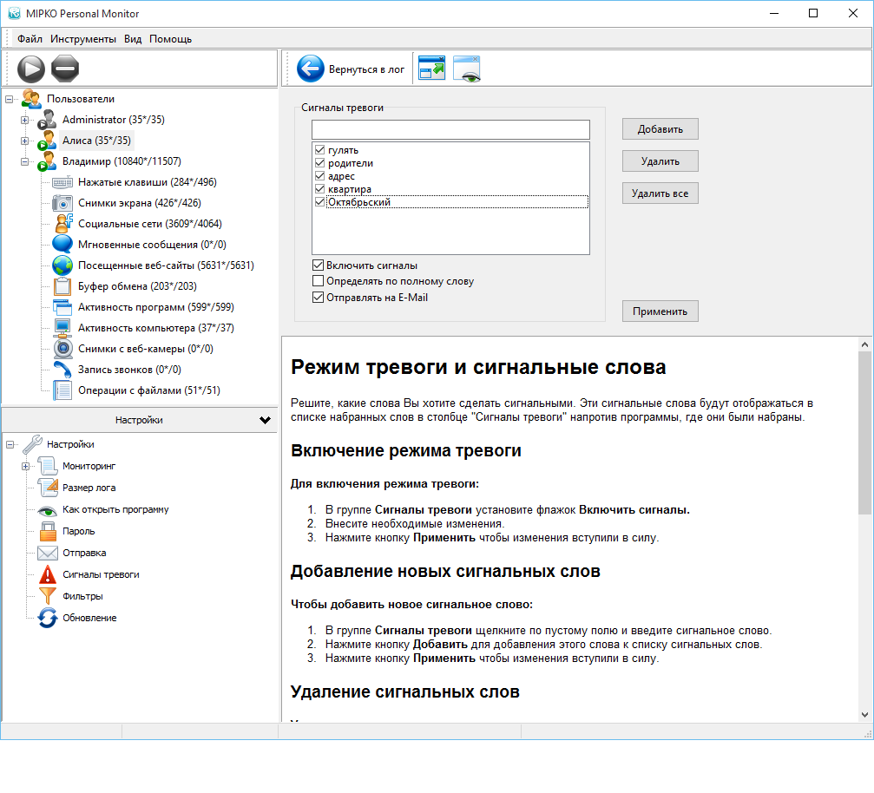
Task: Enable 'Определять по полному слову' checkbox
Action: click(x=319, y=281)
